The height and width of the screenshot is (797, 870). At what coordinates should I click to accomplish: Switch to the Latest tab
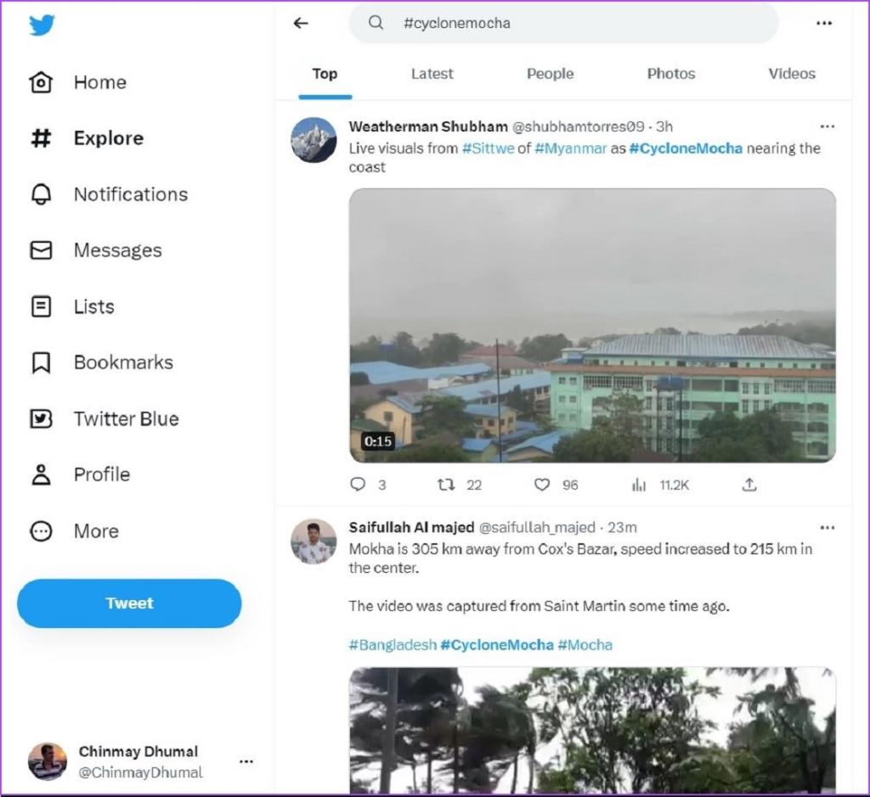432,74
